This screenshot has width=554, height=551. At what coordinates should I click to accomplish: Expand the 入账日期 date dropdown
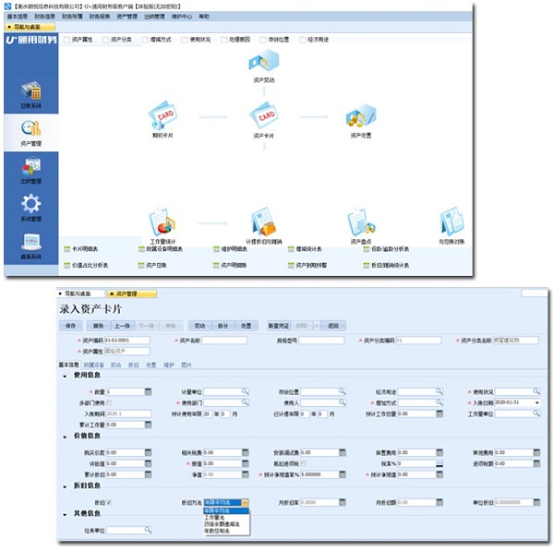[537, 402]
